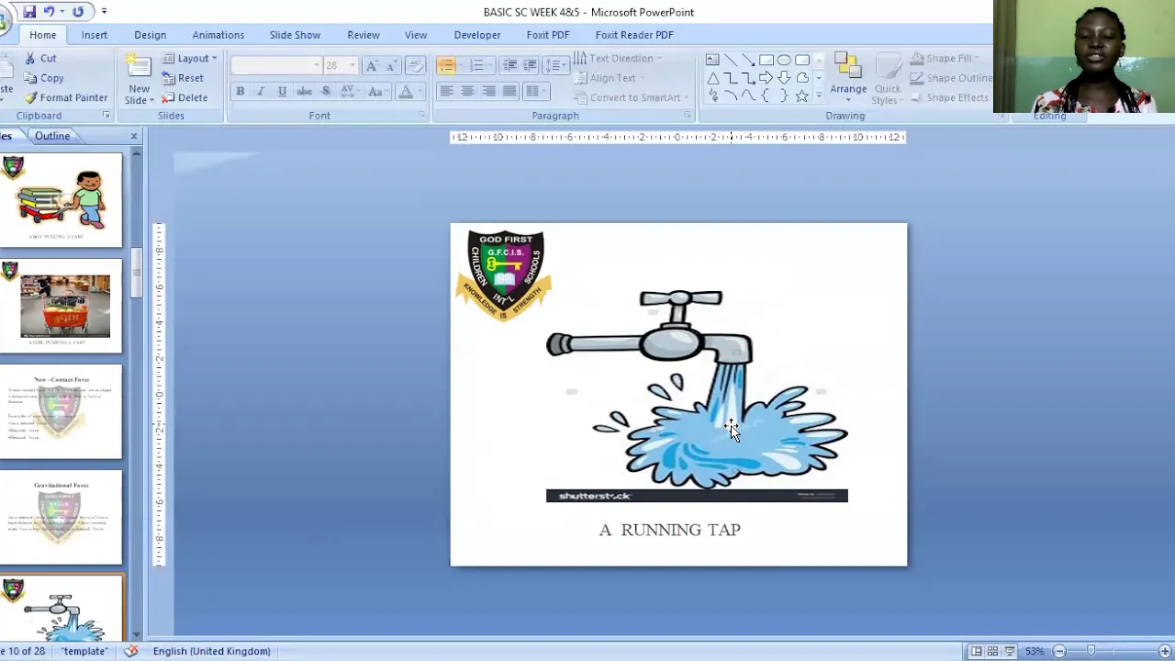The image size is (1175, 661).
Task: Open the Review tab
Action: coord(364,35)
